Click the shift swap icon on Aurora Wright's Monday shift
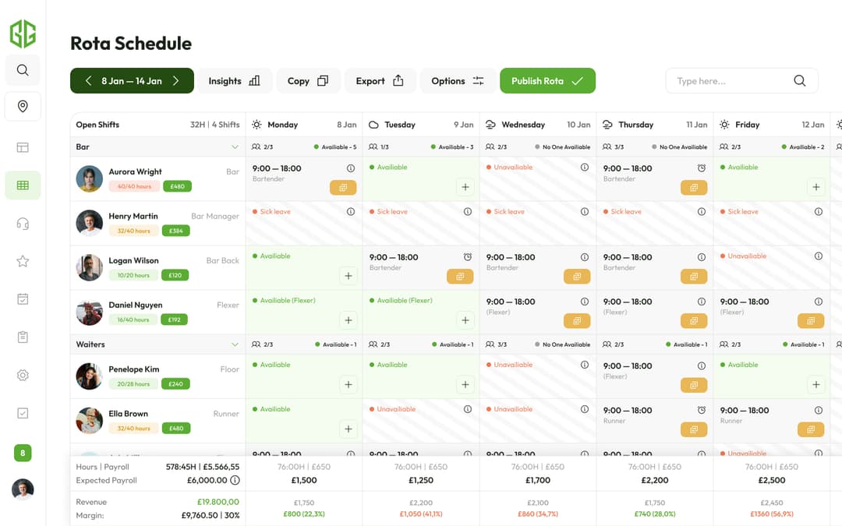Screen dimensions: 842x526 (x=343, y=187)
